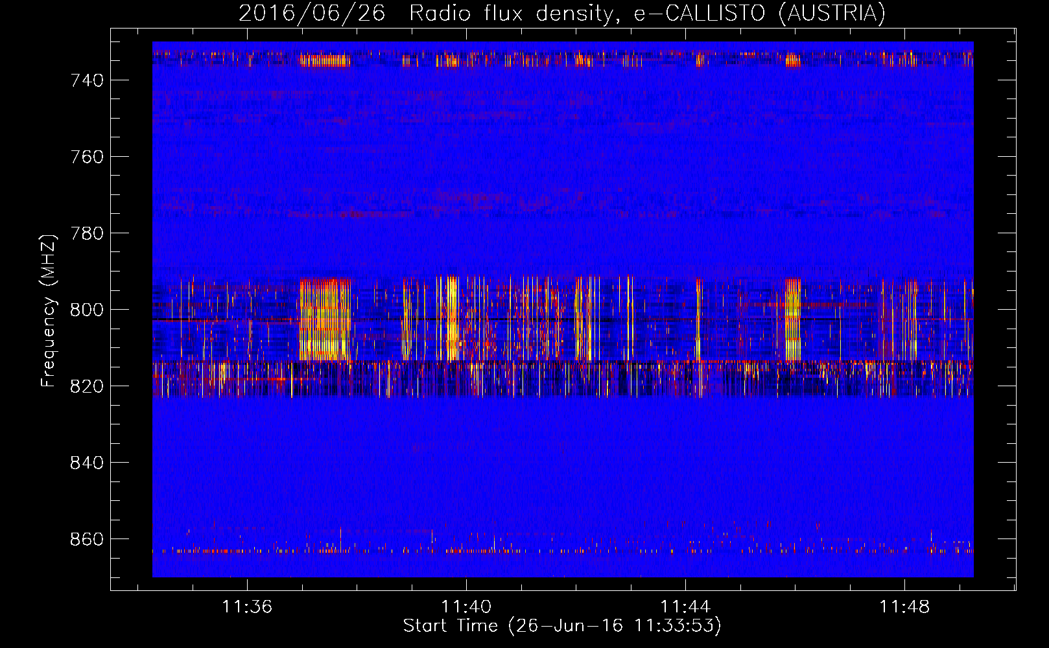Click the 'Start Time (26-Jun-16 11:33:53)' label
1049x648 pixels.
tap(562, 625)
